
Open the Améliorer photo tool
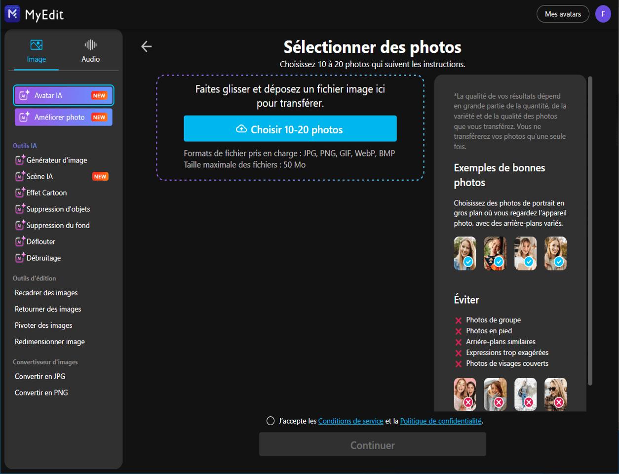(63, 117)
